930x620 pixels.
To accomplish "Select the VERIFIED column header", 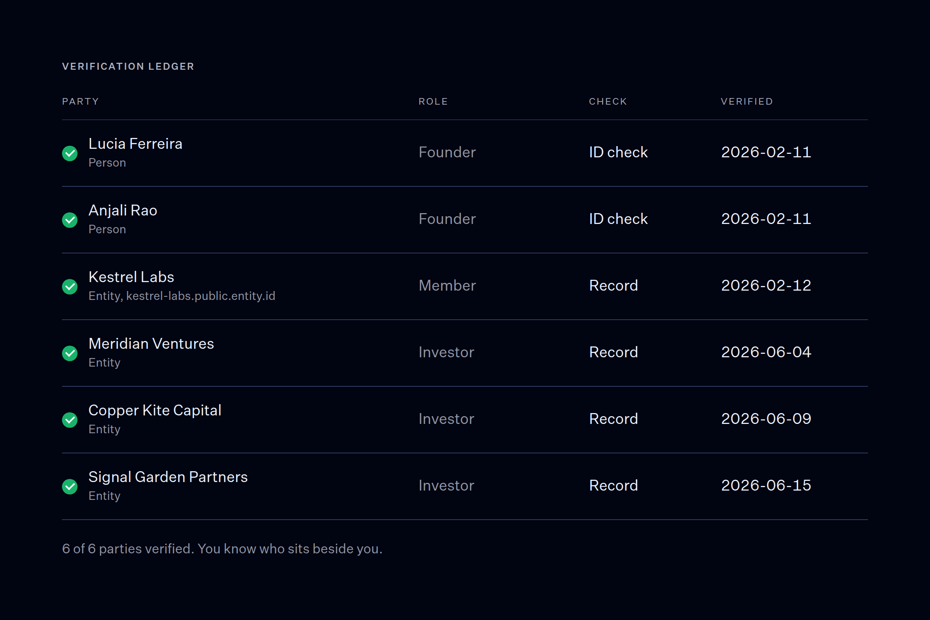I will (747, 102).
